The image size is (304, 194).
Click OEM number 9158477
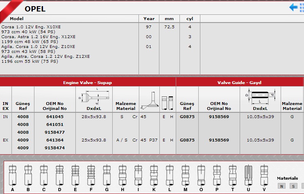[54, 132]
